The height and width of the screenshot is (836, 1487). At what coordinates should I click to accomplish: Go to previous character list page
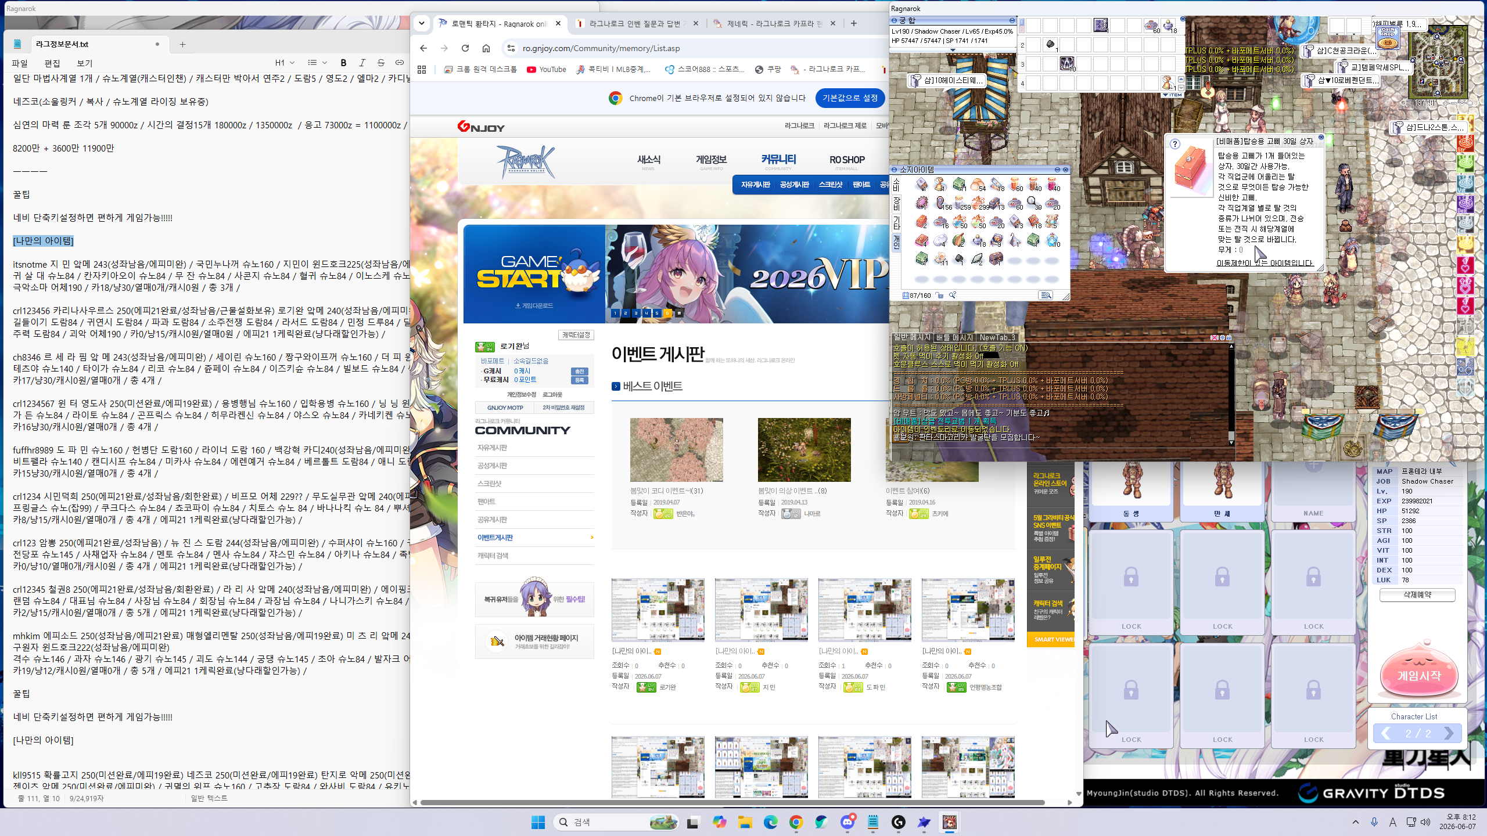pyautogui.click(x=1387, y=734)
